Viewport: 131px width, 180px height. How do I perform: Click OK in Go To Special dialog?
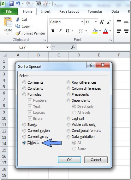(69, 160)
